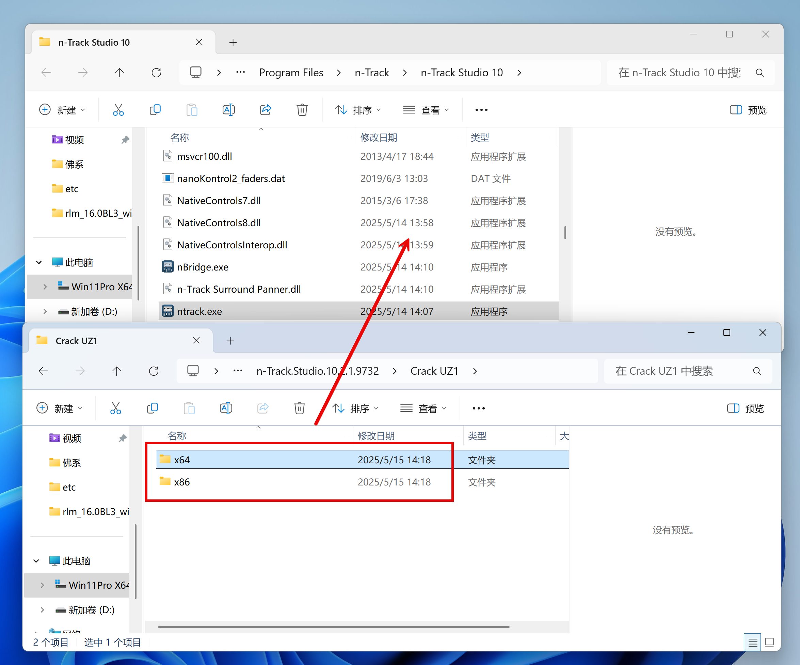Image resolution: width=800 pixels, height=665 pixels.
Task: Toggle 预览 preview pane in n-Track Studio 10
Action: pyautogui.click(x=748, y=110)
